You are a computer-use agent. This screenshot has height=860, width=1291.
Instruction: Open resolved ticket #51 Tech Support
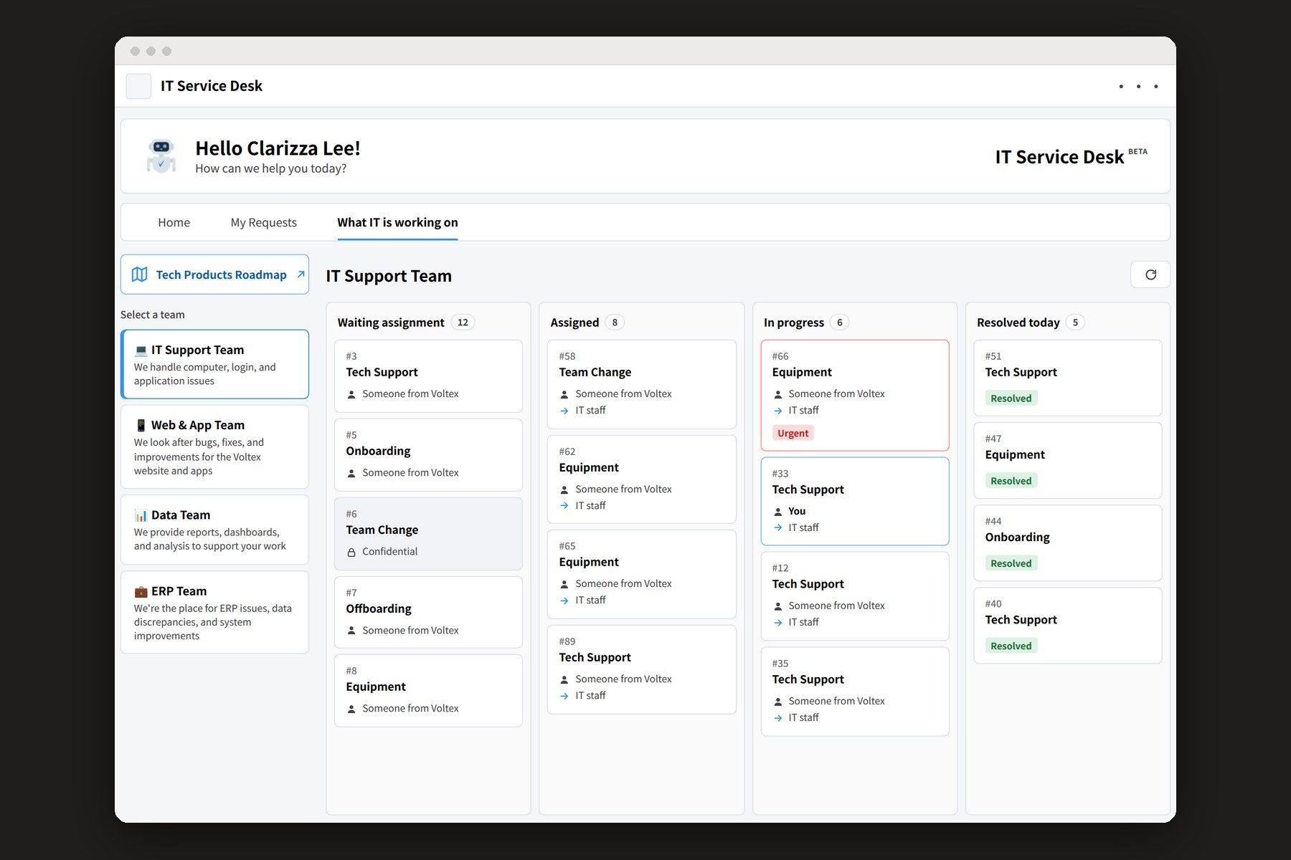coord(1068,378)
